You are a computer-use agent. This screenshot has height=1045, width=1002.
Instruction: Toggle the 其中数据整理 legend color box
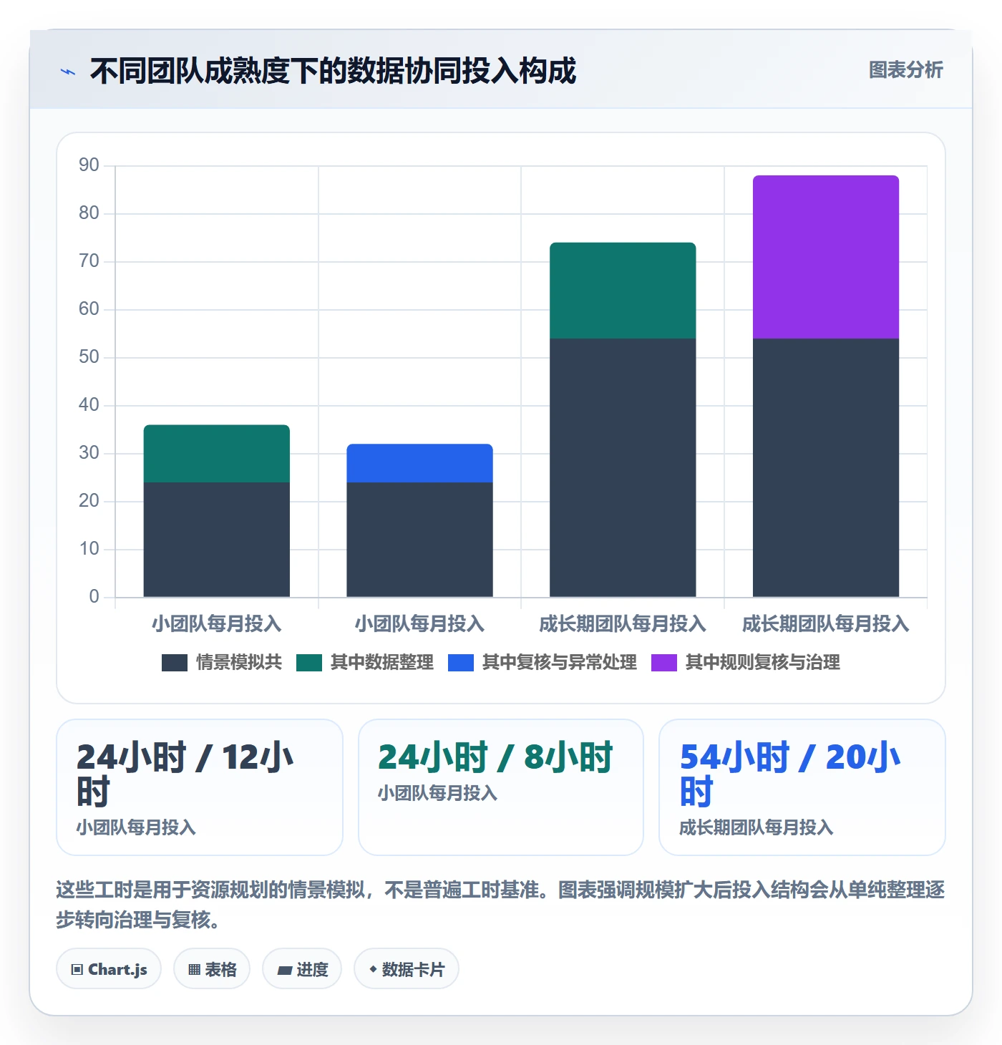pyautogui.click(x=309, y=663)
